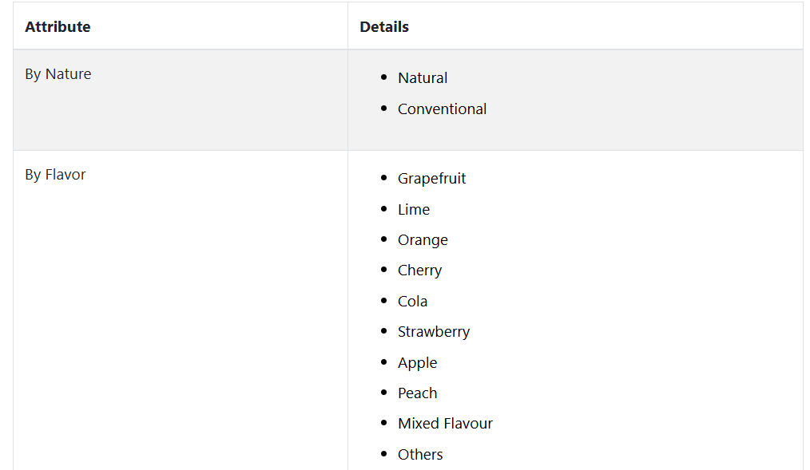Click the Strawberry flavor entry
The image size is (810, 470).
[x=434, y=332]
